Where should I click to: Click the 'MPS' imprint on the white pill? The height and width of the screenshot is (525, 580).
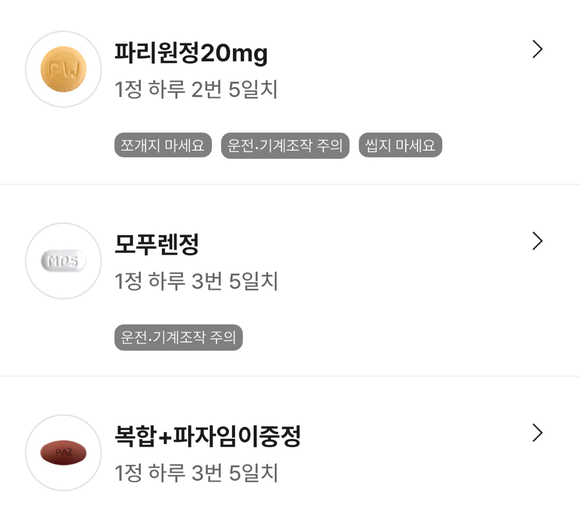tap(63, 261)
